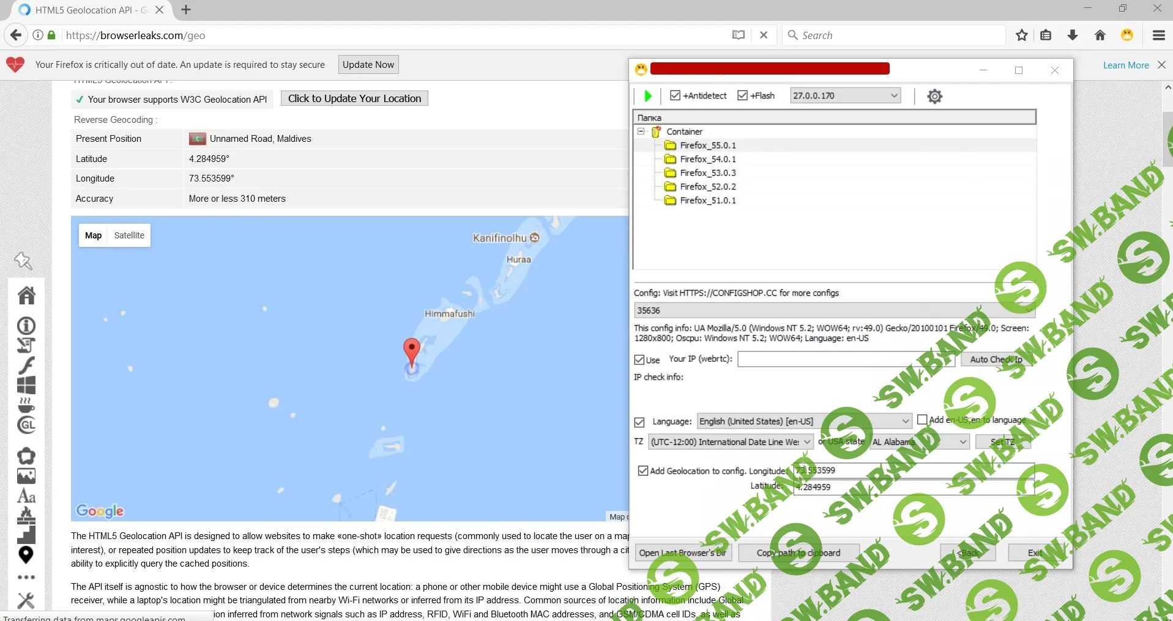Collapse the Container tree node
Screen dimensions: 1173x621
click(x=641, y=131)
